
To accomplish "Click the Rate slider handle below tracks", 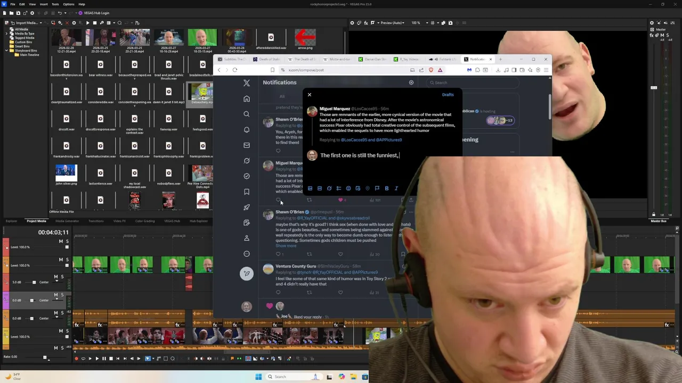I will point(45,357).
